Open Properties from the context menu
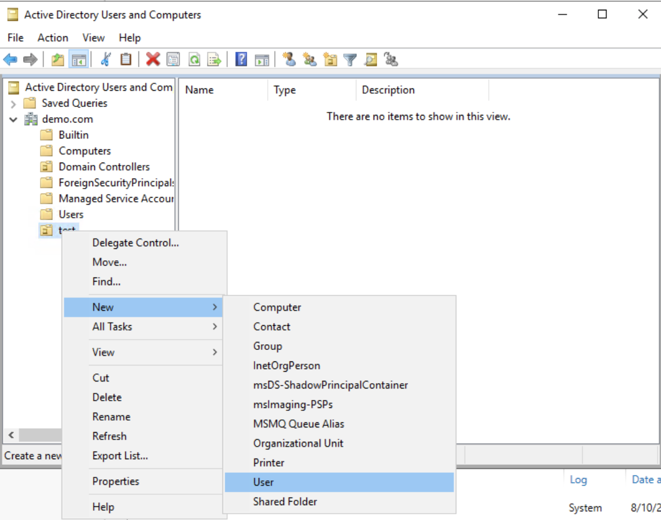This screenshot has height=520, width=661. point(143,482)
